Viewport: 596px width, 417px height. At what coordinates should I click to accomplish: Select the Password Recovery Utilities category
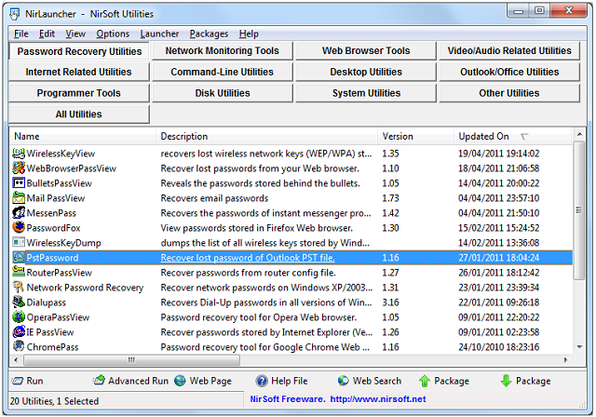pos(79,51)
